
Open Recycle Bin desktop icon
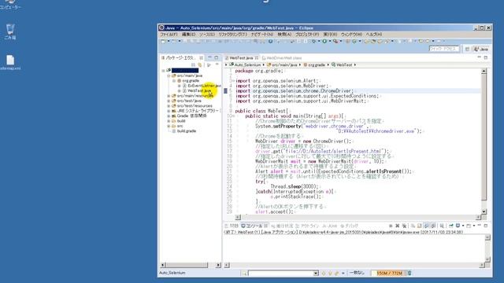coord(10,31)
